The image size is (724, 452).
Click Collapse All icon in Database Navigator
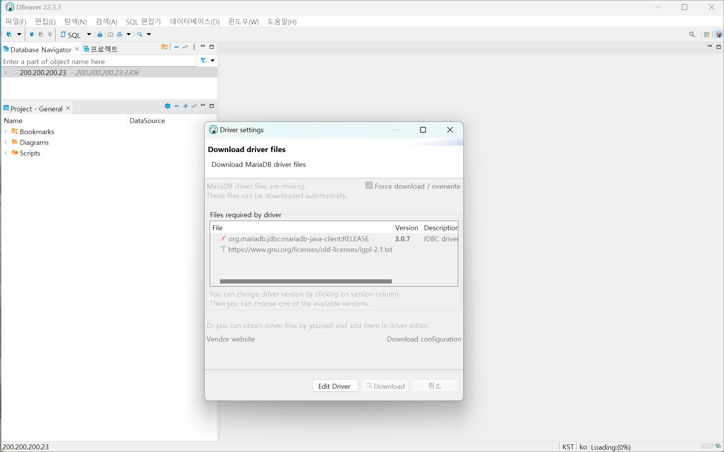point(177,47)
